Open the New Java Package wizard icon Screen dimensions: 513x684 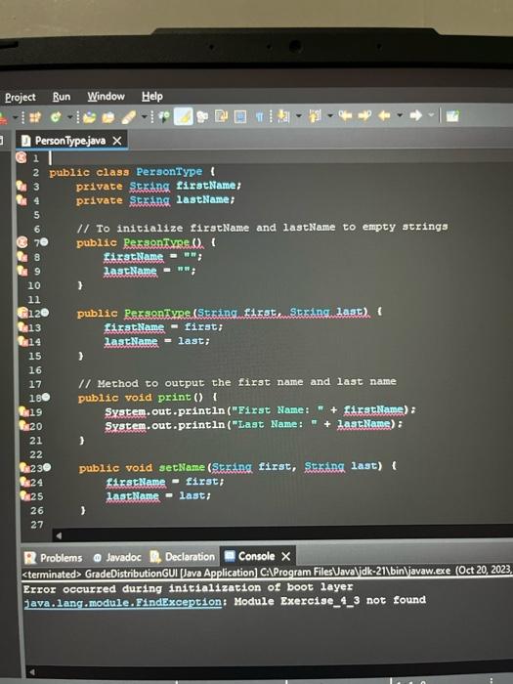click(x=35, y=117)
